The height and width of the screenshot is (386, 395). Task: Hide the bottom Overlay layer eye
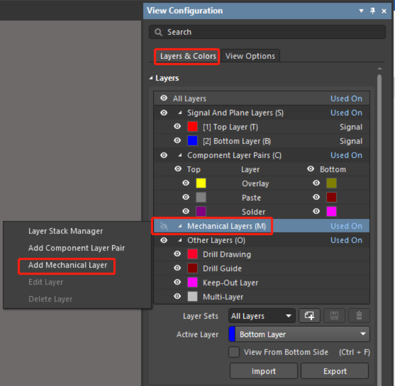point(316,183)
